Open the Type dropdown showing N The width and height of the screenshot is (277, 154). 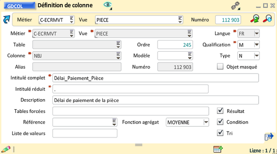[257, 56]
